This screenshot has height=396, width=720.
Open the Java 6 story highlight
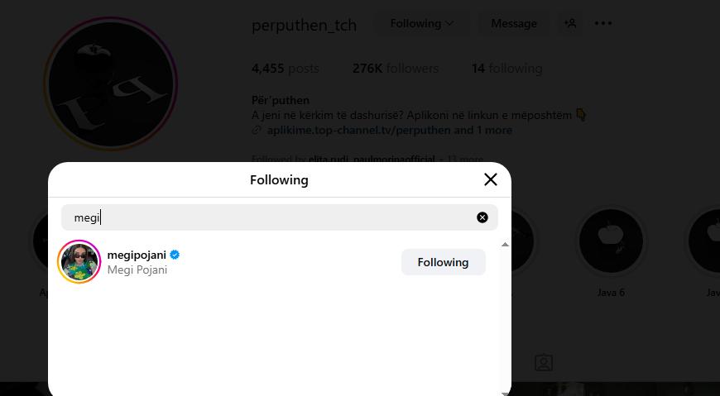[611, 241]
